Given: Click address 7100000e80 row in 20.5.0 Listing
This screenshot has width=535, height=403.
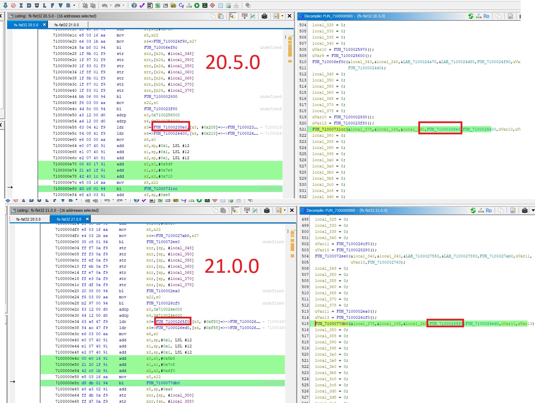Looking at the screenshot, I should coord(160,189).
